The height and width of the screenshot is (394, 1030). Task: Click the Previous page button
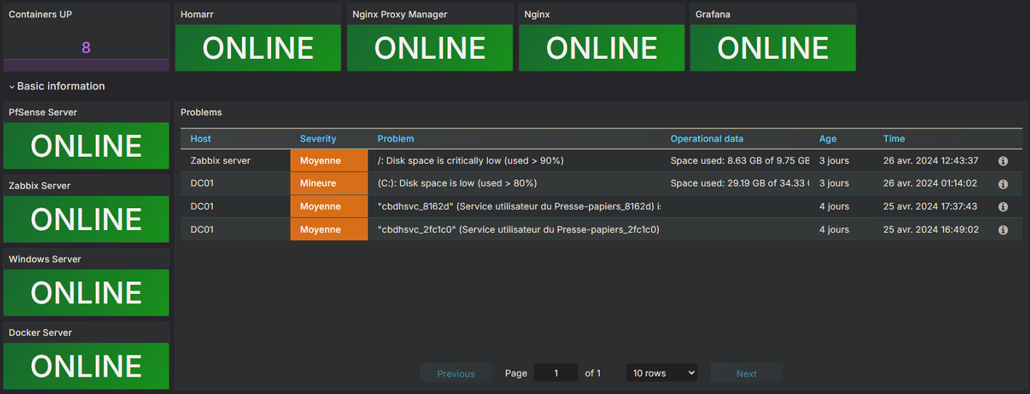click(455, 374)
